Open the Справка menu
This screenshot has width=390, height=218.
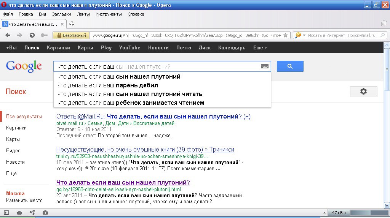[136, 14]
